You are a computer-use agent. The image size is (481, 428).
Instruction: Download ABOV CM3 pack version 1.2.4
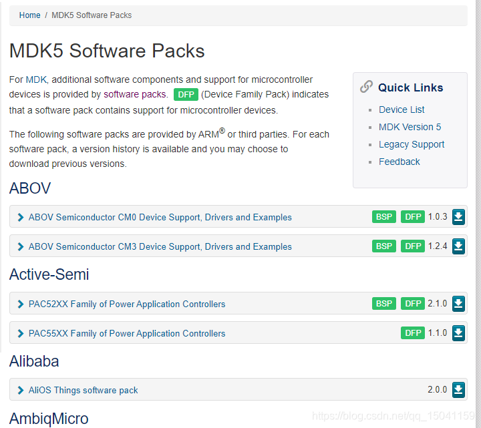[x=458, y=246]
